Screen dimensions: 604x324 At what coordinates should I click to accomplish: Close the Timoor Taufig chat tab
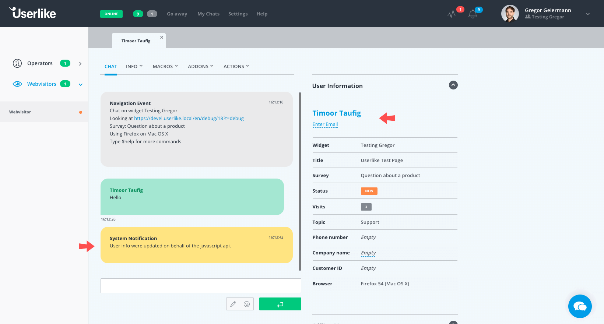pyautogui.click(x=162, y=38)
